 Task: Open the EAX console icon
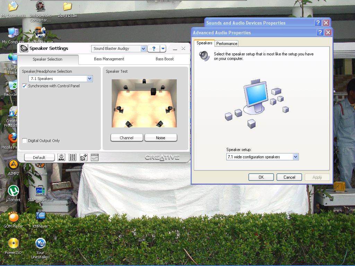click(61, 157)
